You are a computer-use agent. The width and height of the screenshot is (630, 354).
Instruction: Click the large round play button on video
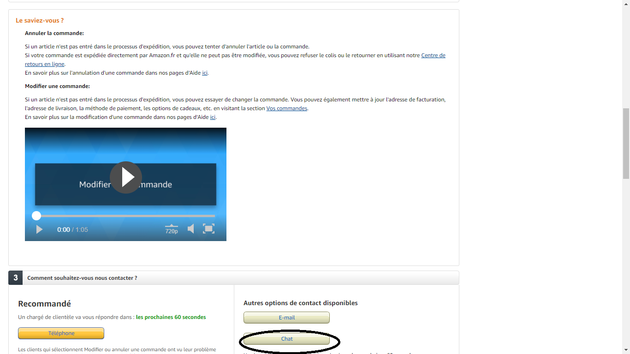(x=125, y=177)
